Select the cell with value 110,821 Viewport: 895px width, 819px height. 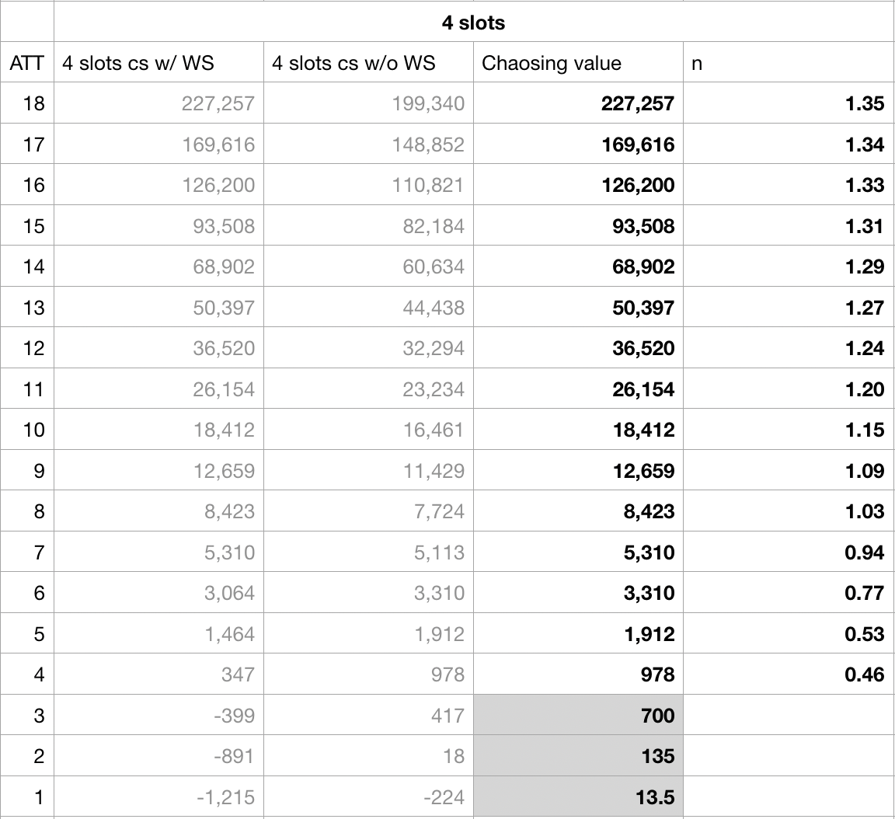pos(368,185)
